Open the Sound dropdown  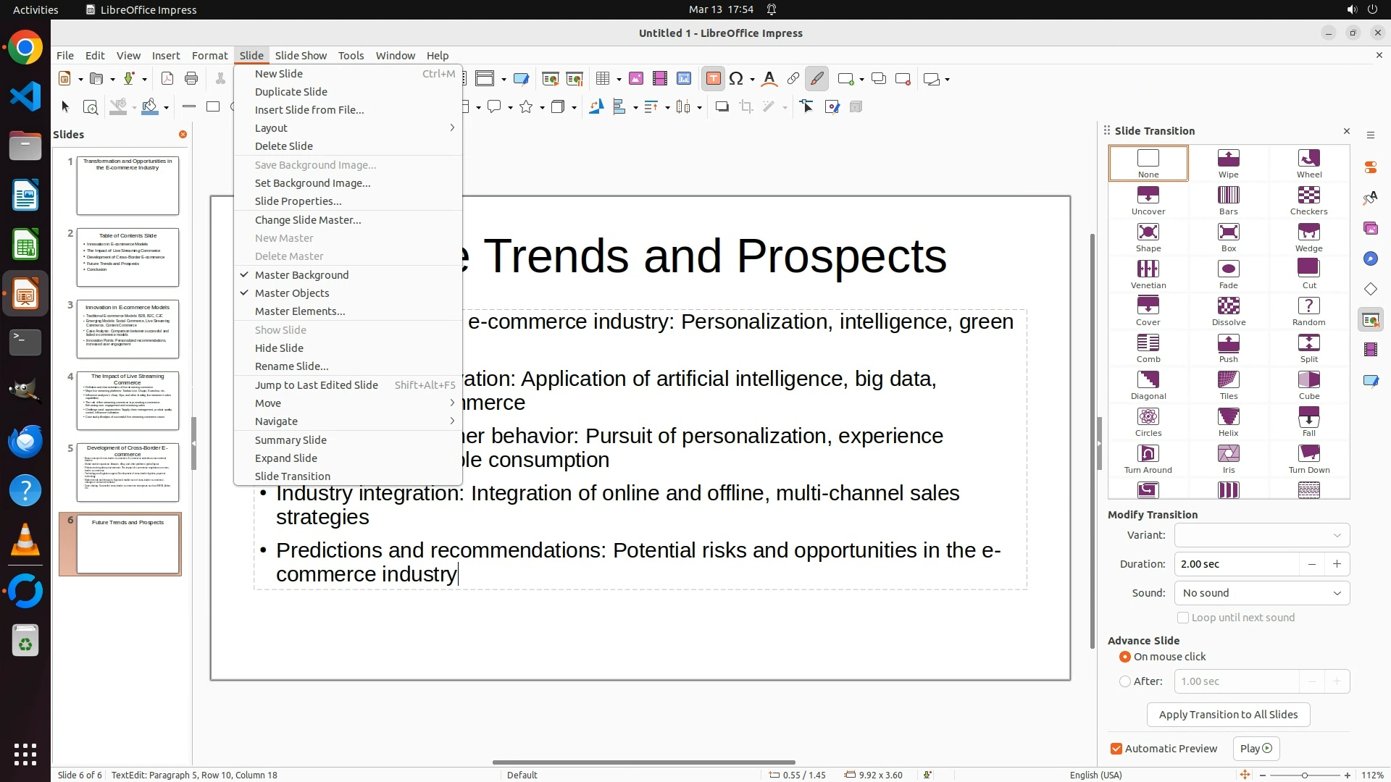point(1261,593)
